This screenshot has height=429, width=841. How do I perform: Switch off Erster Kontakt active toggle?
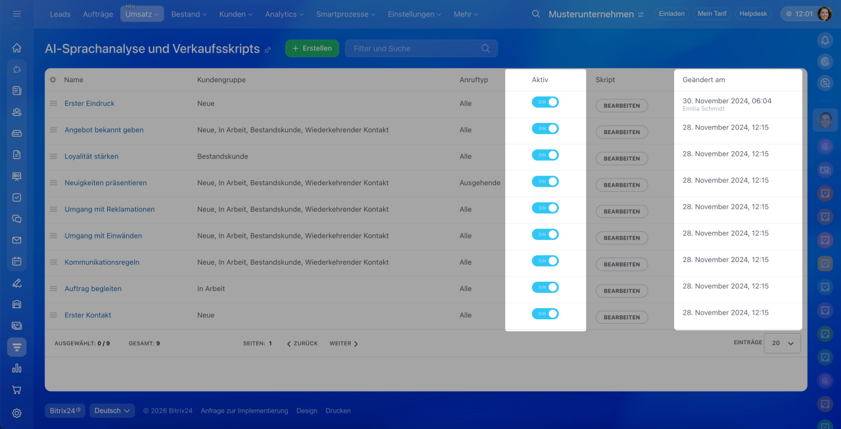545,314
